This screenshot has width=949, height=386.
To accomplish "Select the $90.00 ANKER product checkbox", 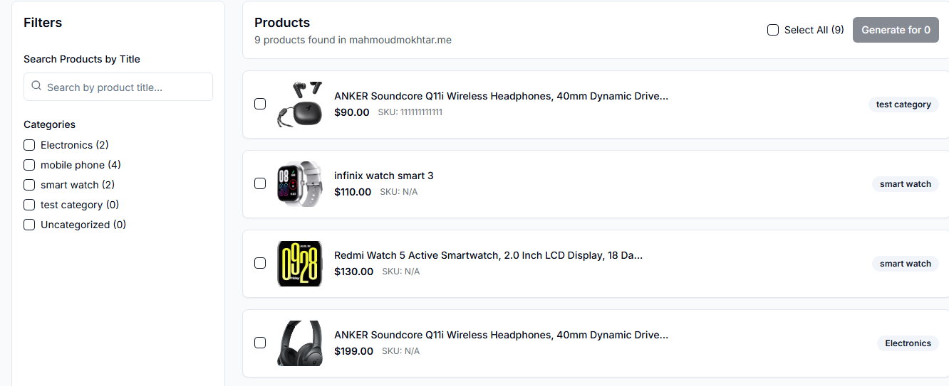I will tap(260, 104).
